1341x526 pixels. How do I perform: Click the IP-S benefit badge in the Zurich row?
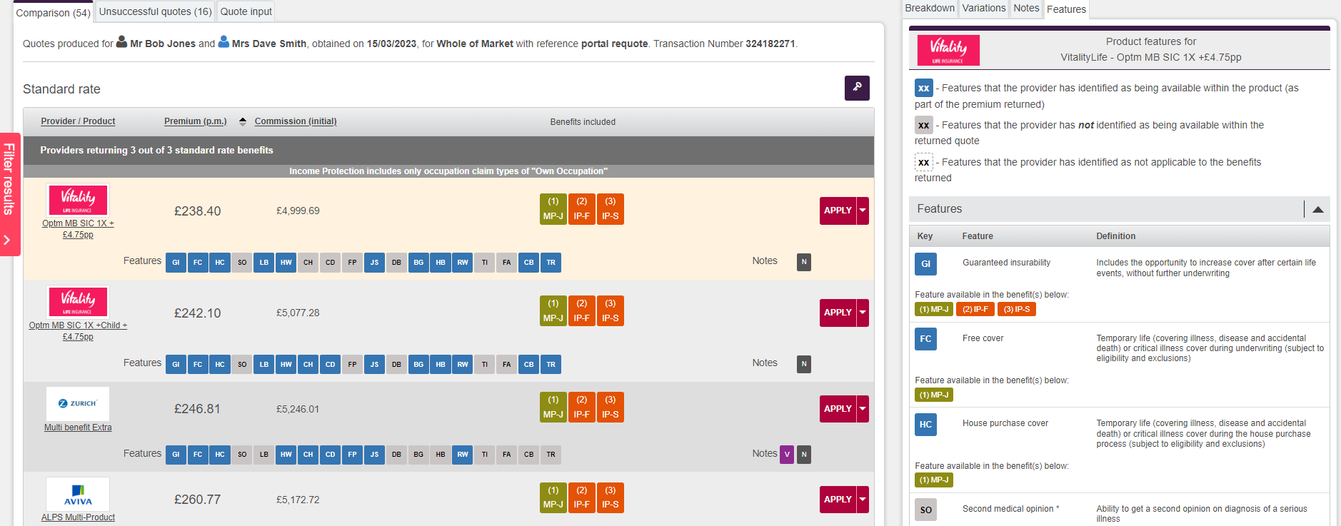tap(610, 408)
